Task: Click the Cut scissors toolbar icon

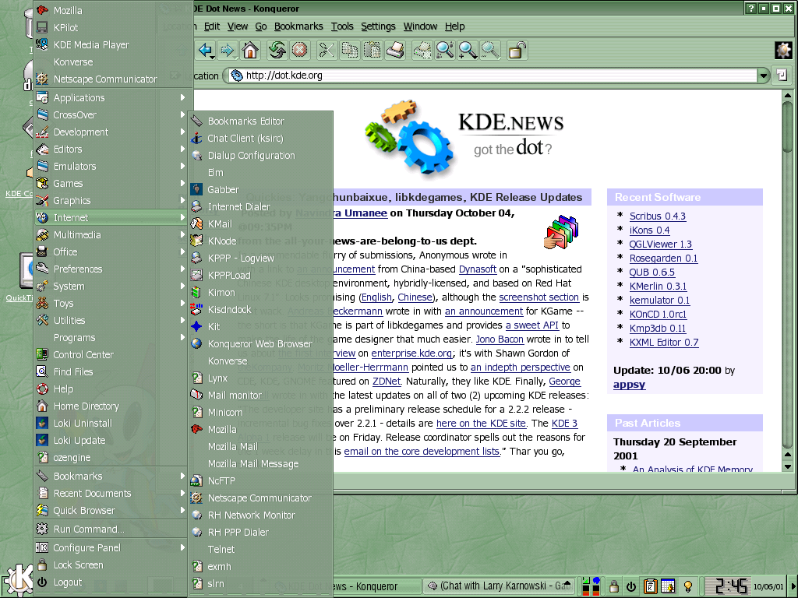Action: coord(327,51)
